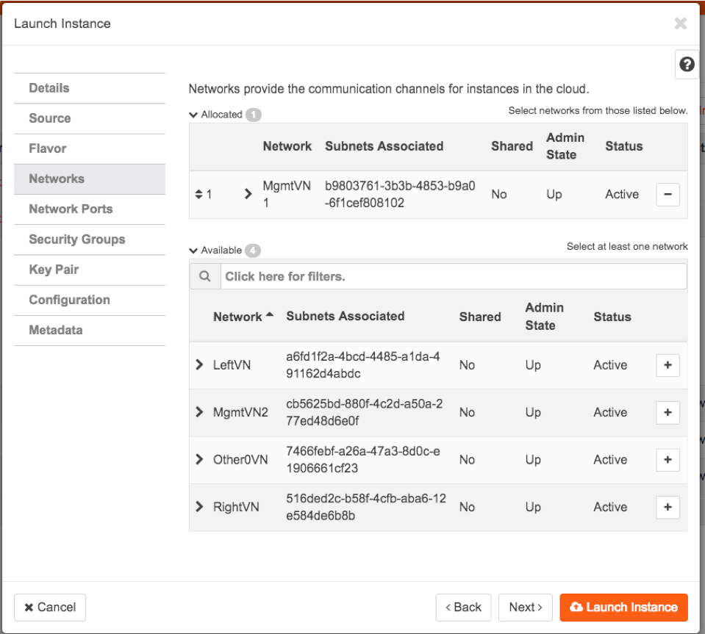705x634 pixels.
Task: Expand the LeftVN network row details
Action: [199, 365]
